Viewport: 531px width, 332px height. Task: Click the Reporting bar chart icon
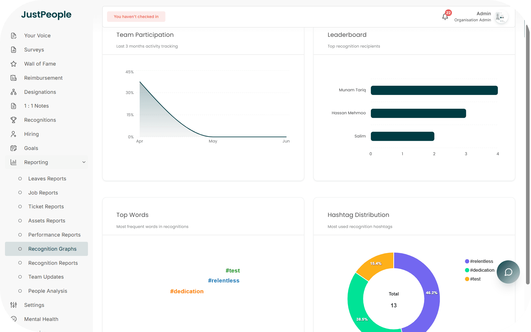(x=14, y=162)
